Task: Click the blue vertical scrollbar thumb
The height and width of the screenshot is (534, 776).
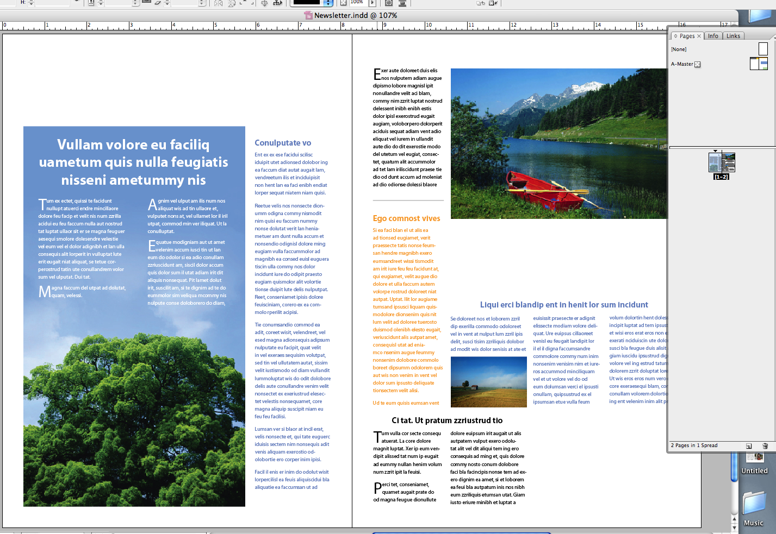Action: 734,467
